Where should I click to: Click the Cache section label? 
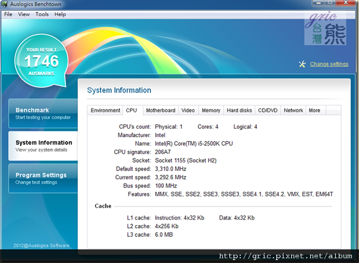point(103,206)
